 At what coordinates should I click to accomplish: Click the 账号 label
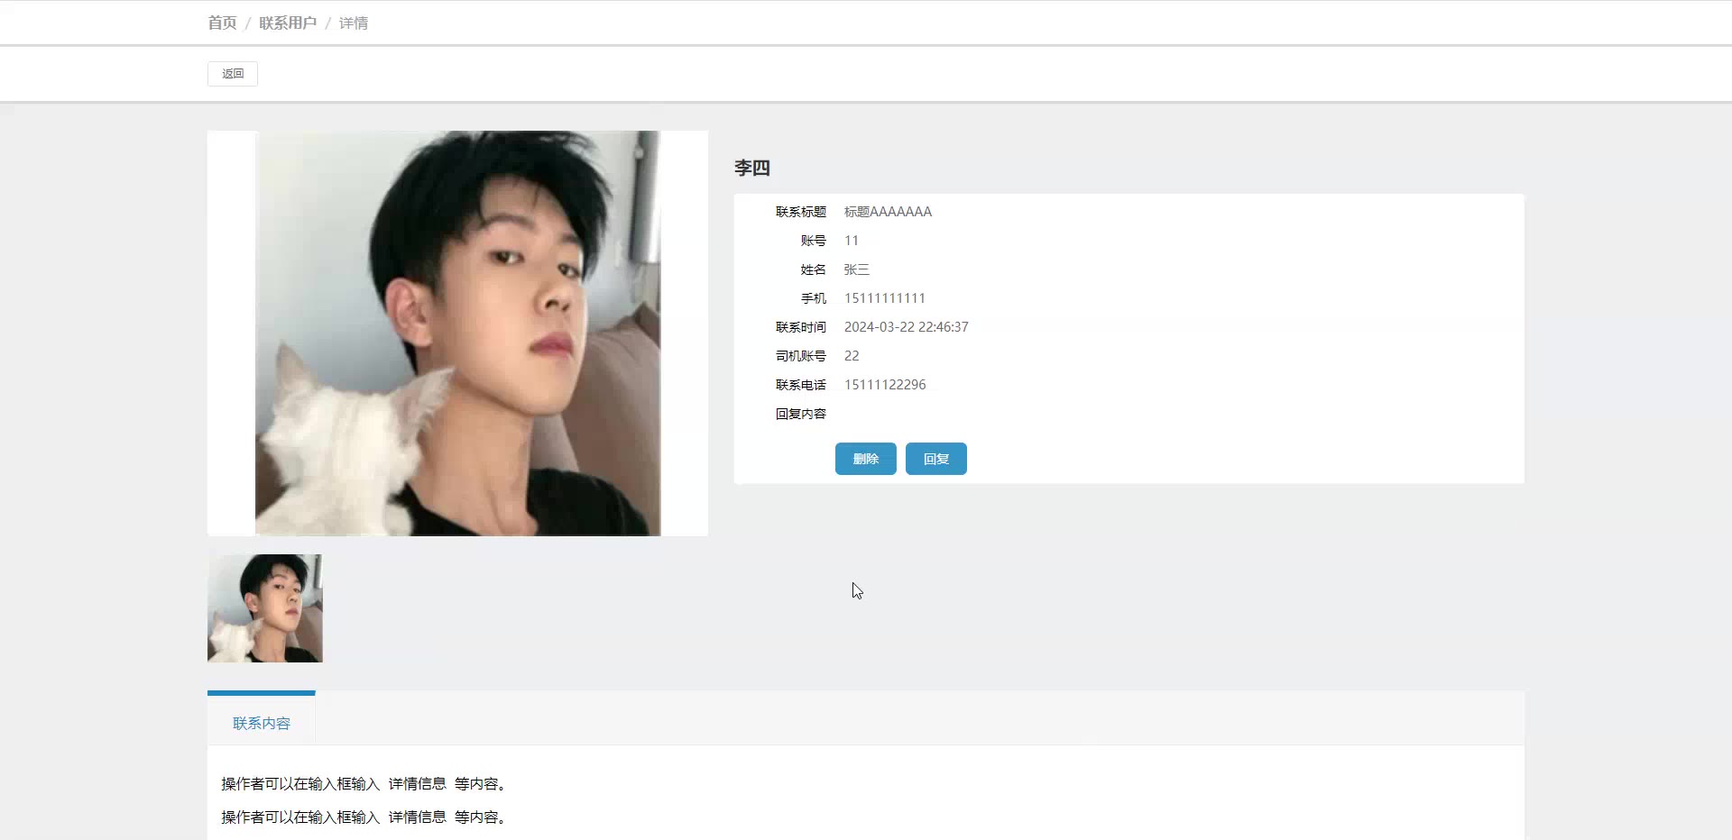pyautogui.click(x=814, y=241)
